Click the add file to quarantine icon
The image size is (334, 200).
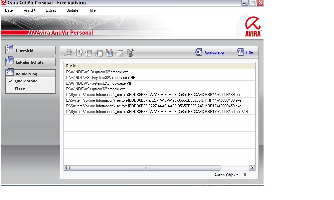click(x=109, y=52)
